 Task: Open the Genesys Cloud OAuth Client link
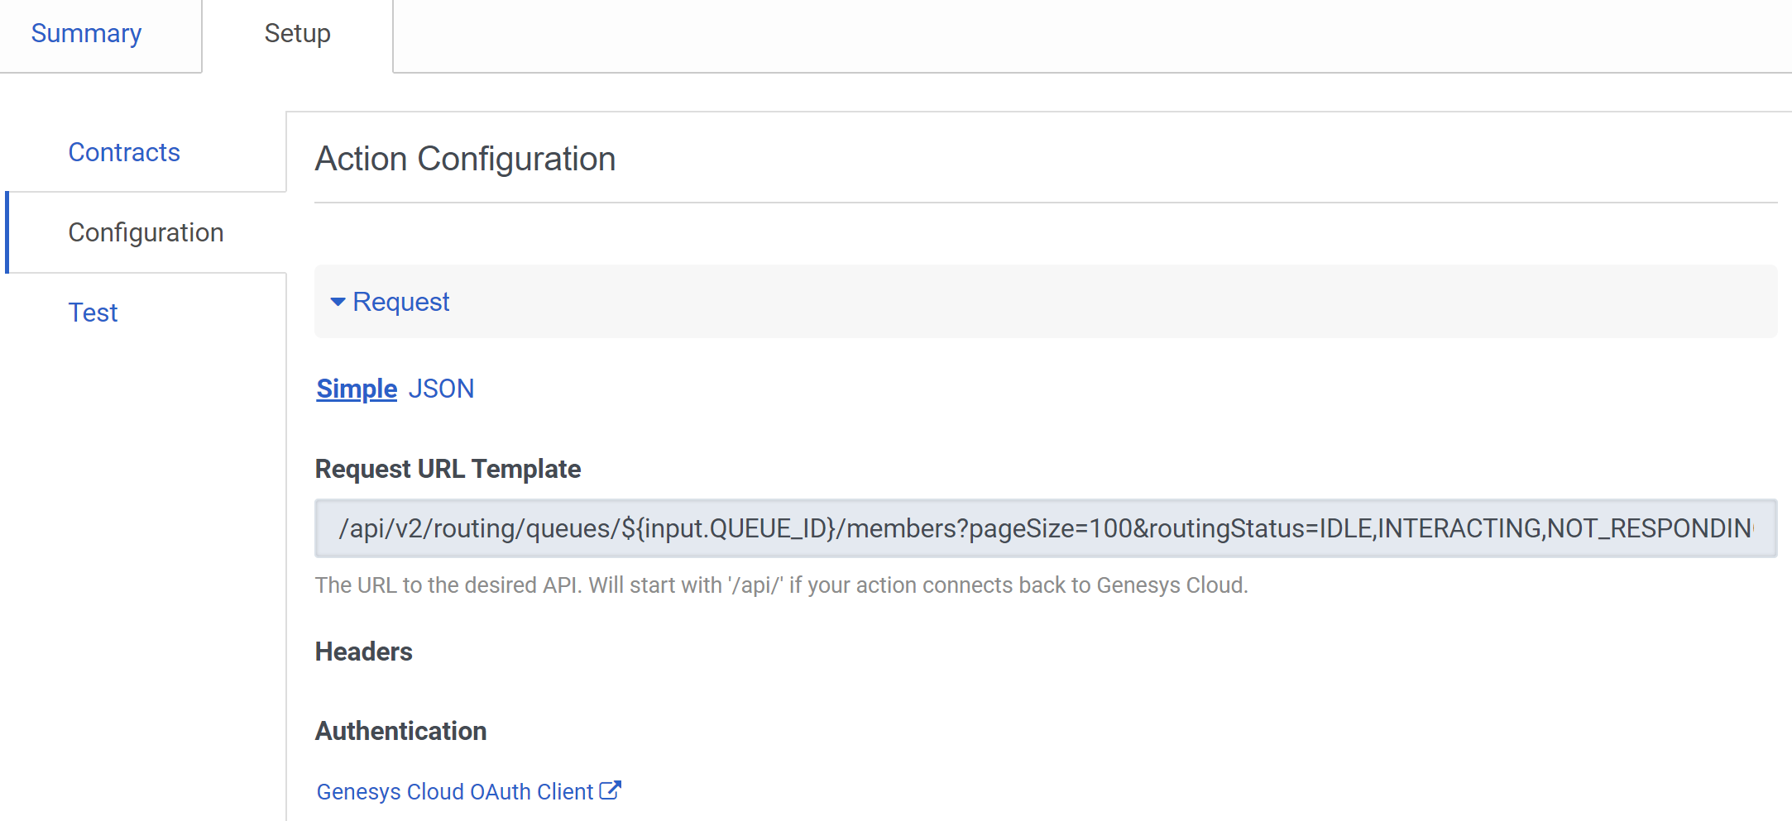[x=455, y=791]
